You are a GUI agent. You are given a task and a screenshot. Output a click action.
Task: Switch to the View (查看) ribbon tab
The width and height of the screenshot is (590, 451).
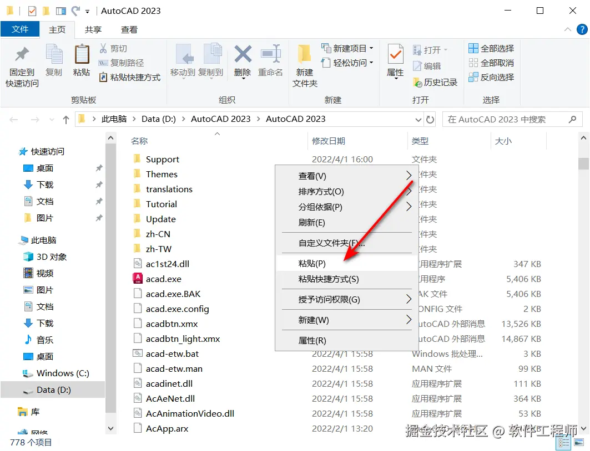coord(129,30)
